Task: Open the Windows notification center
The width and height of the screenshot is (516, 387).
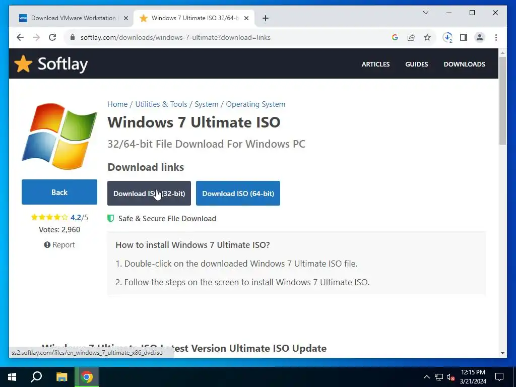Action: click(499, 377)
